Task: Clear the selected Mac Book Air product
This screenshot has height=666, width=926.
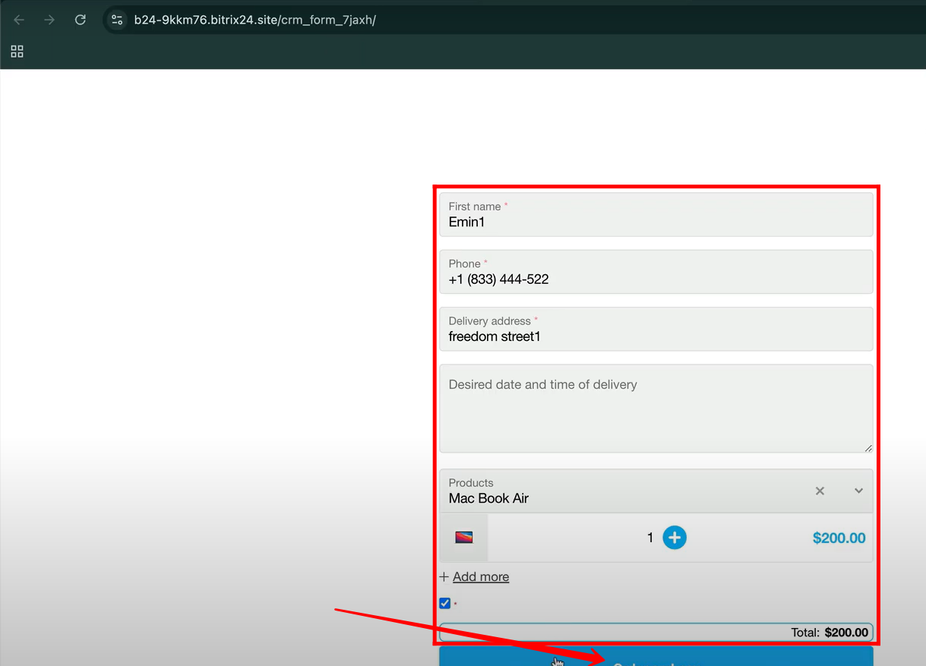Action: tap(820, 491)
